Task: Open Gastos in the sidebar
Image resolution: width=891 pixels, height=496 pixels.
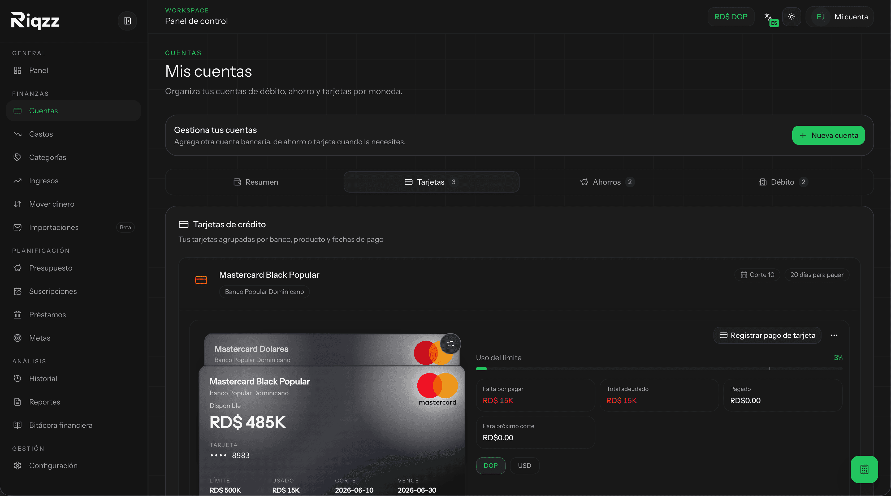Action: tap(73, 134)
